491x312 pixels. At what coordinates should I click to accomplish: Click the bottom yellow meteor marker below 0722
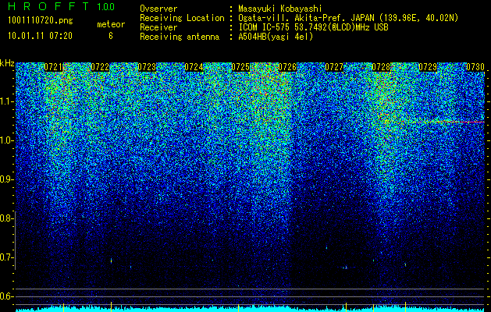(x=111, y=307)
